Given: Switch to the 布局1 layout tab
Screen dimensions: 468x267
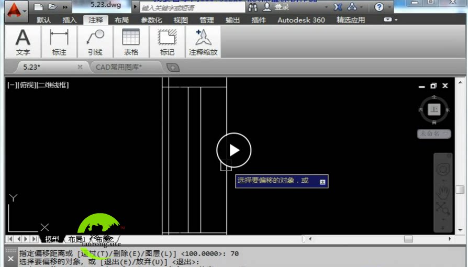Looking at the screenshot, I should point(77,239).
